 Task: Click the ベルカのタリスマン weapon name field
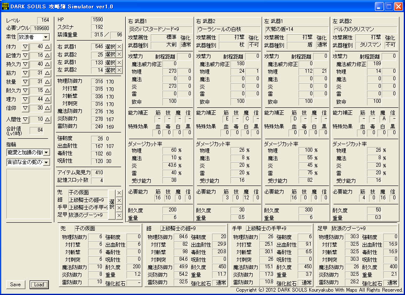pyautogui.click(x=365, y=29)
